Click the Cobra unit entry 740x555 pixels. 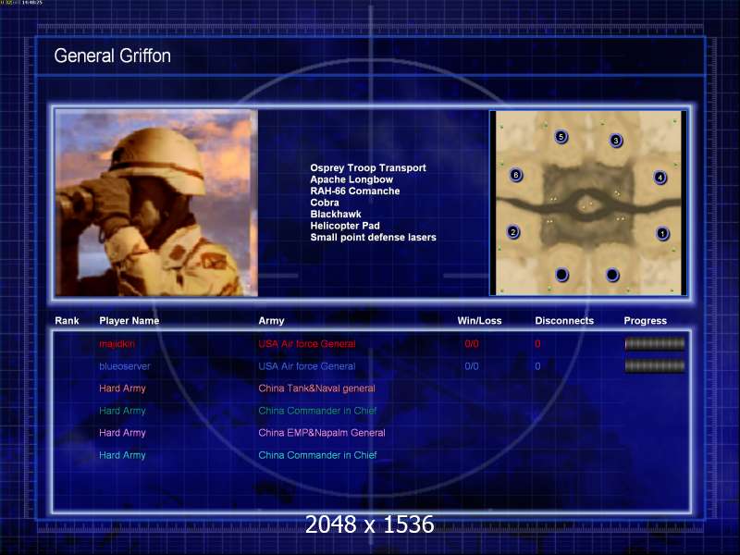pyautogui.click(x=325, y=203)
